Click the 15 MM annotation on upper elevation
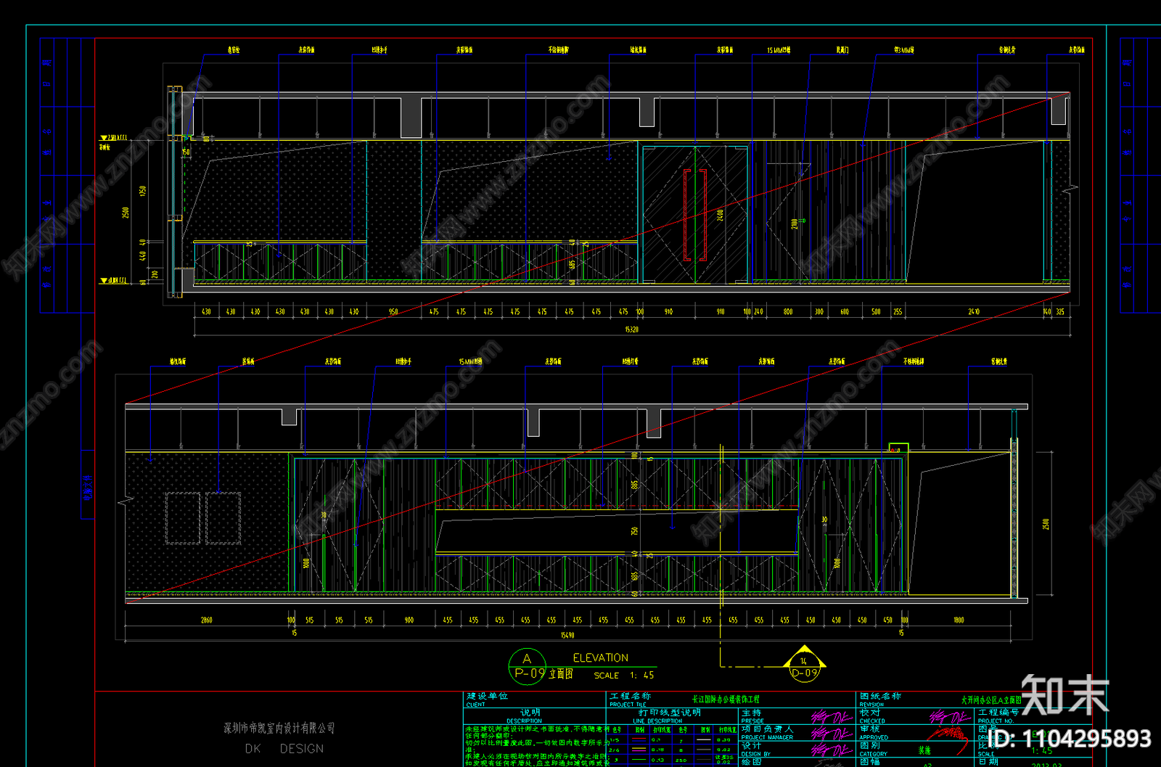 [x=779, y=50]
